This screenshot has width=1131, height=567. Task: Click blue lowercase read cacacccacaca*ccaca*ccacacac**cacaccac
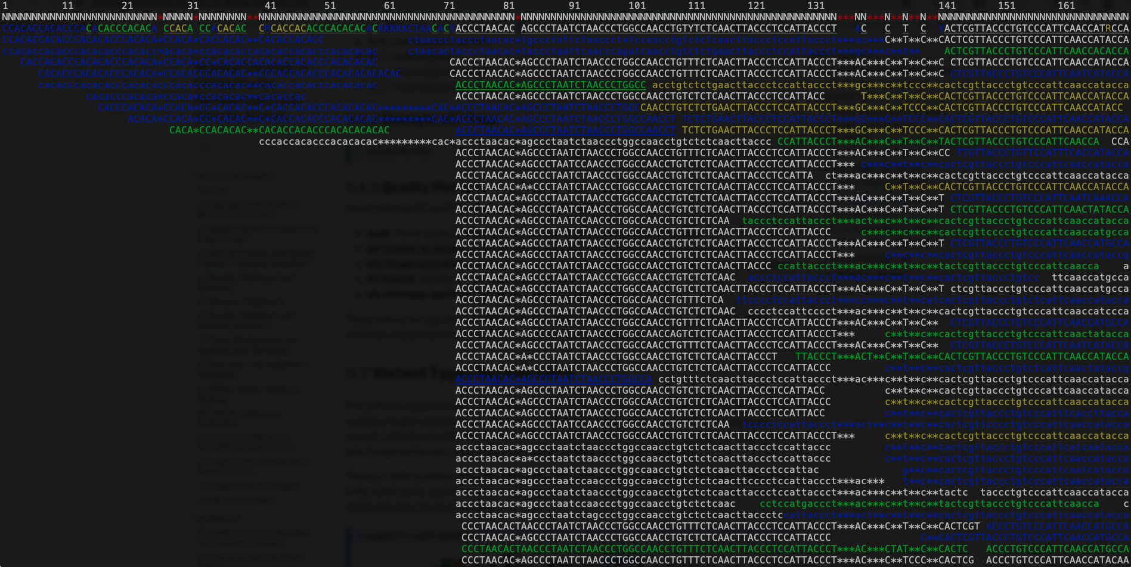click(x=196, y=96)
